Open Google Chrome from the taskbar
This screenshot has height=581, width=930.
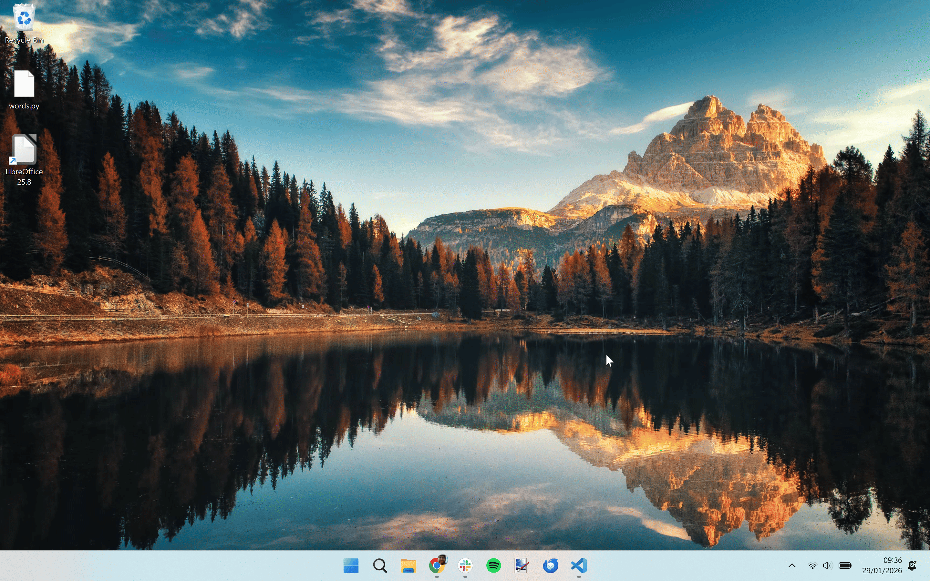(437, 566)
